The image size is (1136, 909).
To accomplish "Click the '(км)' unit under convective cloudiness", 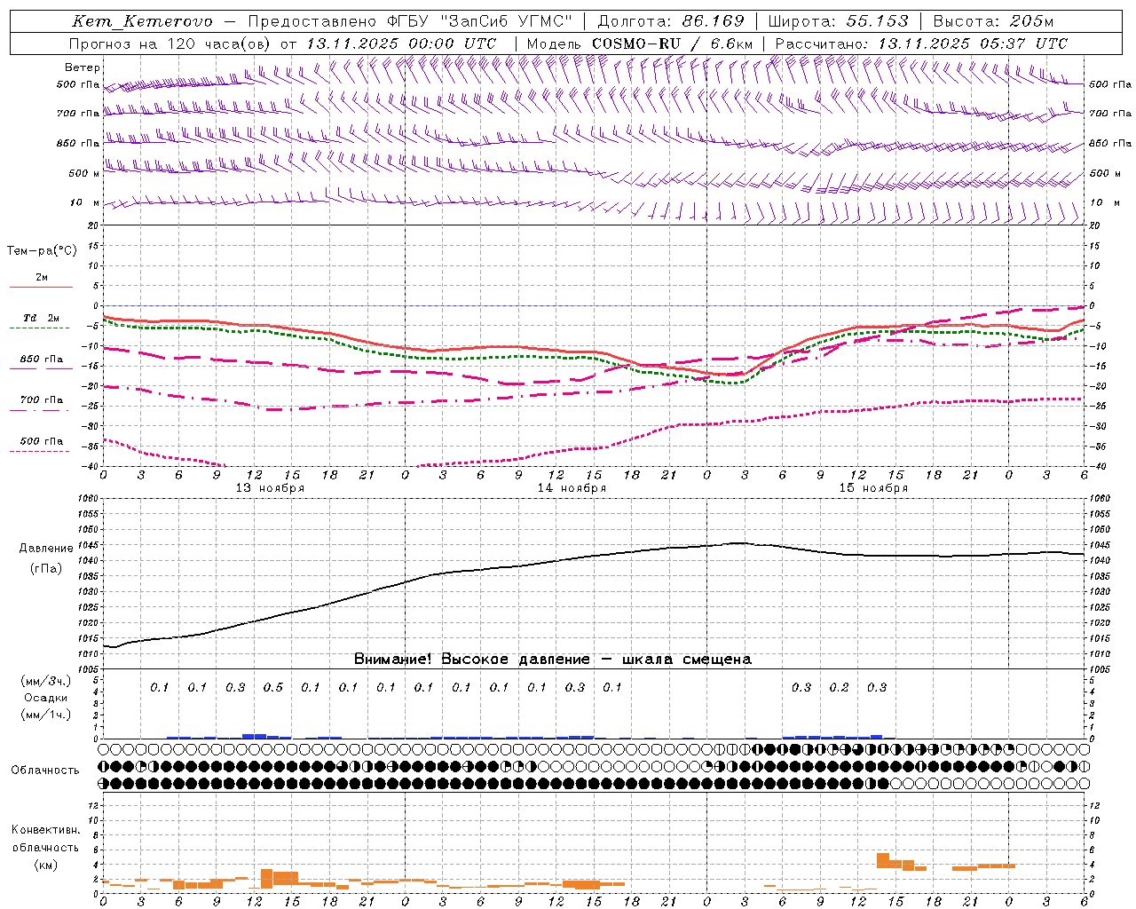I will coord(46,865).
